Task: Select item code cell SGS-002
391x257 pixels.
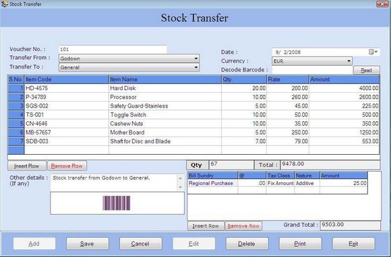Action: 66,106
